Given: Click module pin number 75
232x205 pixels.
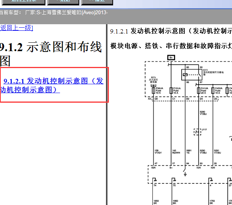Looking at the screenshot, I should point(174,185).
